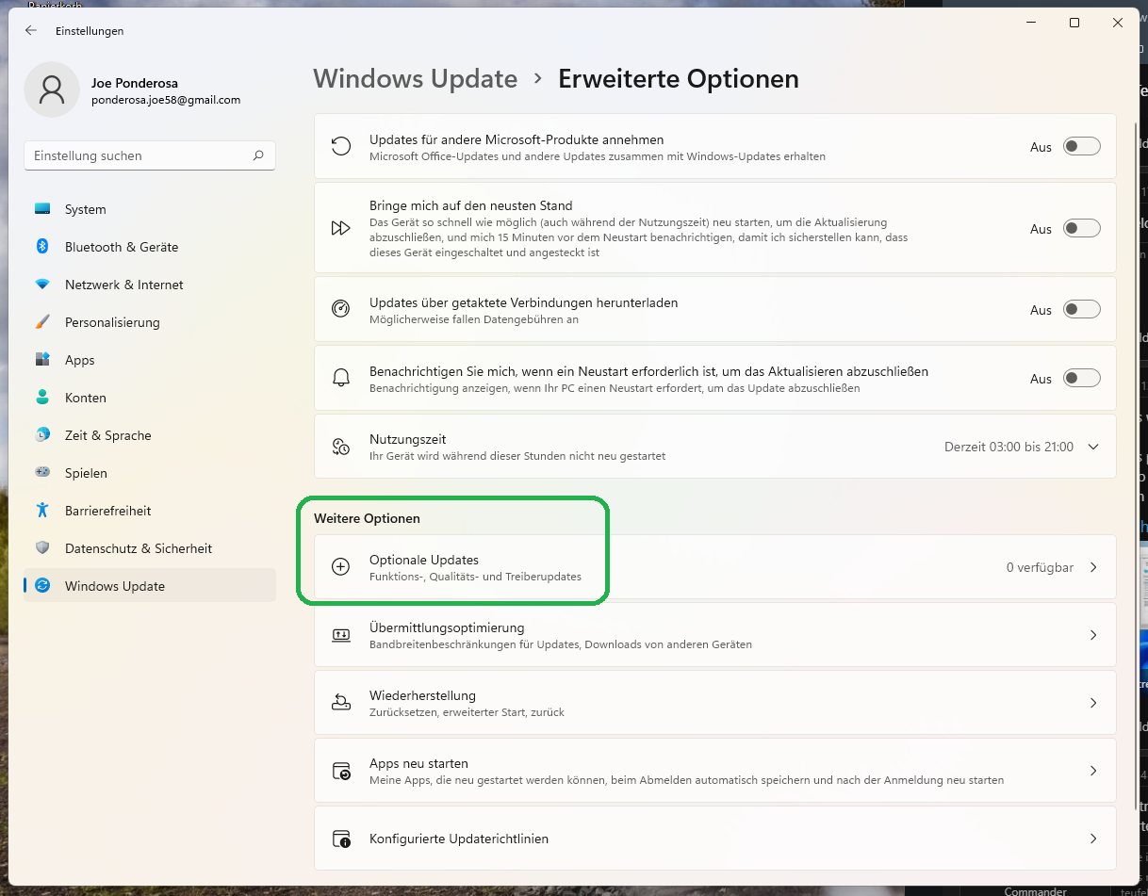The height and width of the screenshot is (896, 1148).
Task: Open the Apps neu starten entry
Action: tap(714, 771)
